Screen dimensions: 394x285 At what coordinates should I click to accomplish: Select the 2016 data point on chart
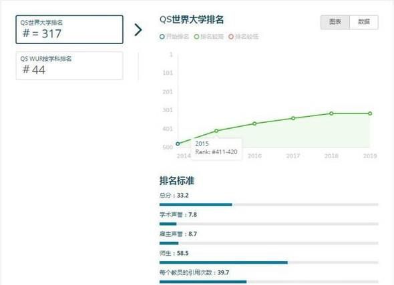click(254, 123)
